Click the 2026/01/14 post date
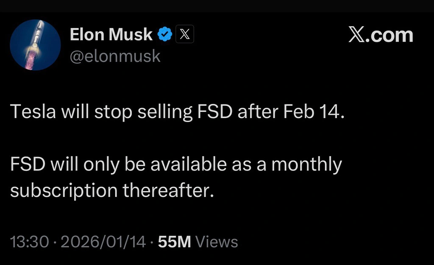 pyautogui.click(x=103, y=242)
